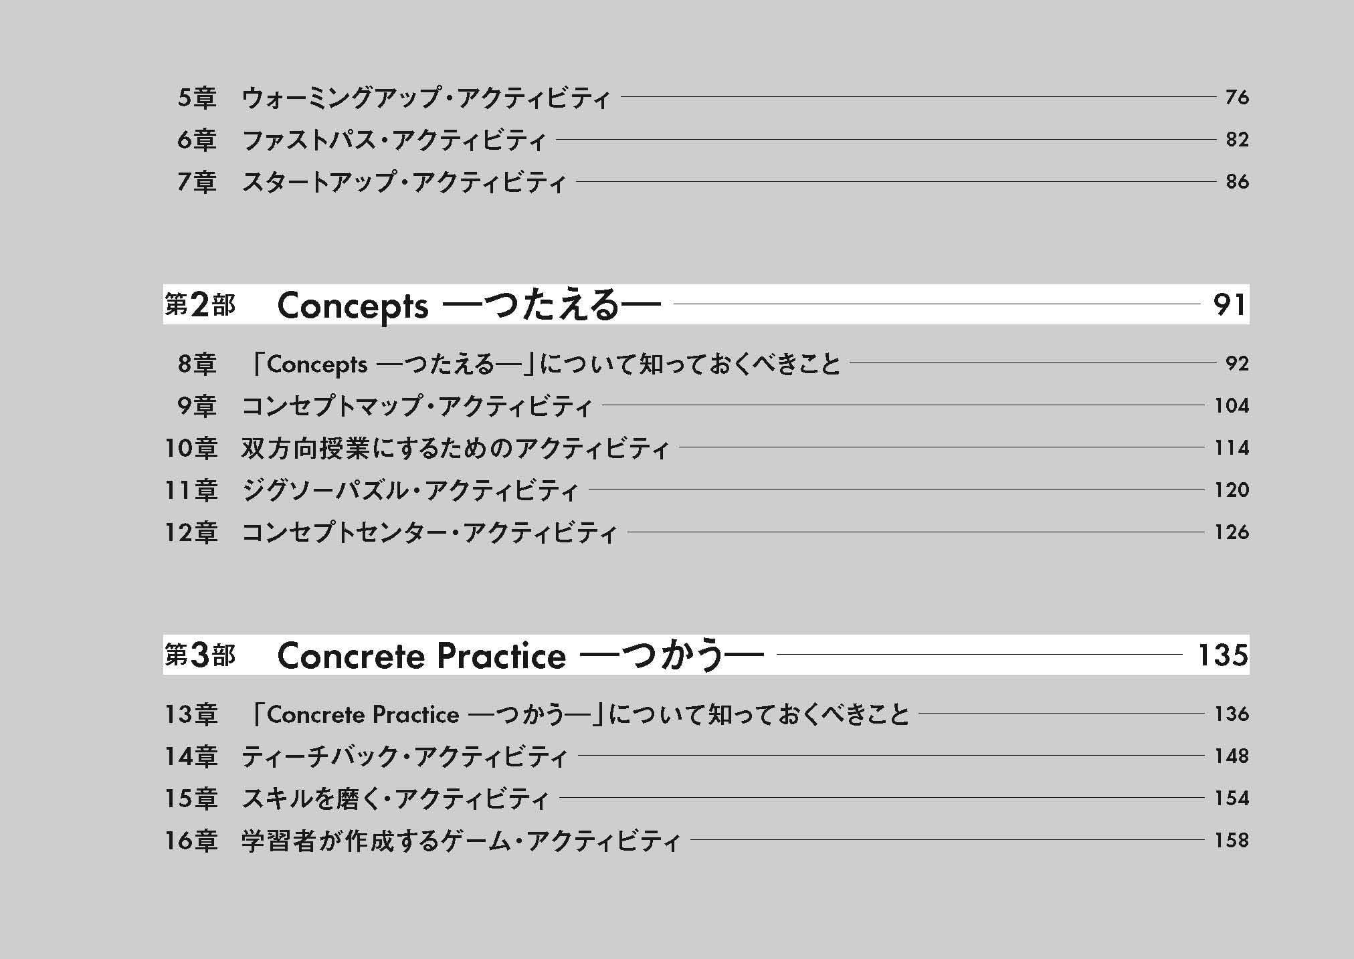Viewport: 1354px width, 959px height.
Task: Click page number 158
Action: coord(1232,841)
